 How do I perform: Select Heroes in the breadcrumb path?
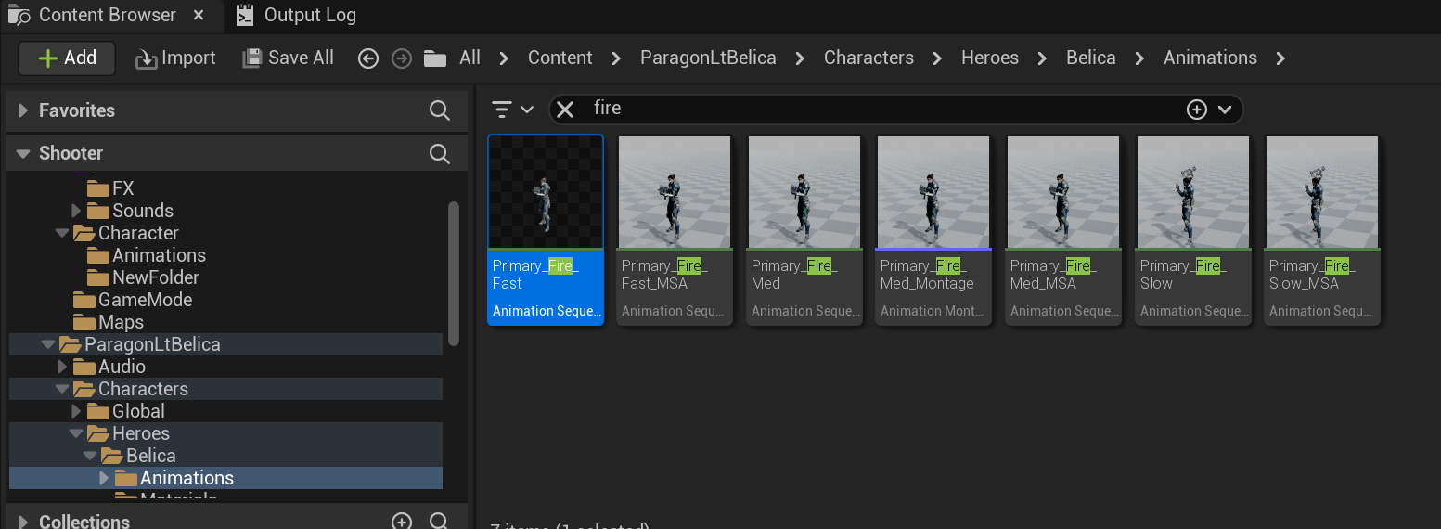point(990,58)
